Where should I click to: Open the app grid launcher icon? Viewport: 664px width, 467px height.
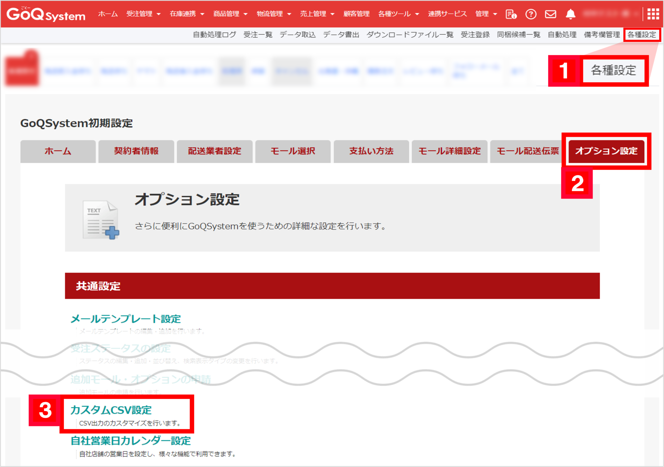pos(653,14)
